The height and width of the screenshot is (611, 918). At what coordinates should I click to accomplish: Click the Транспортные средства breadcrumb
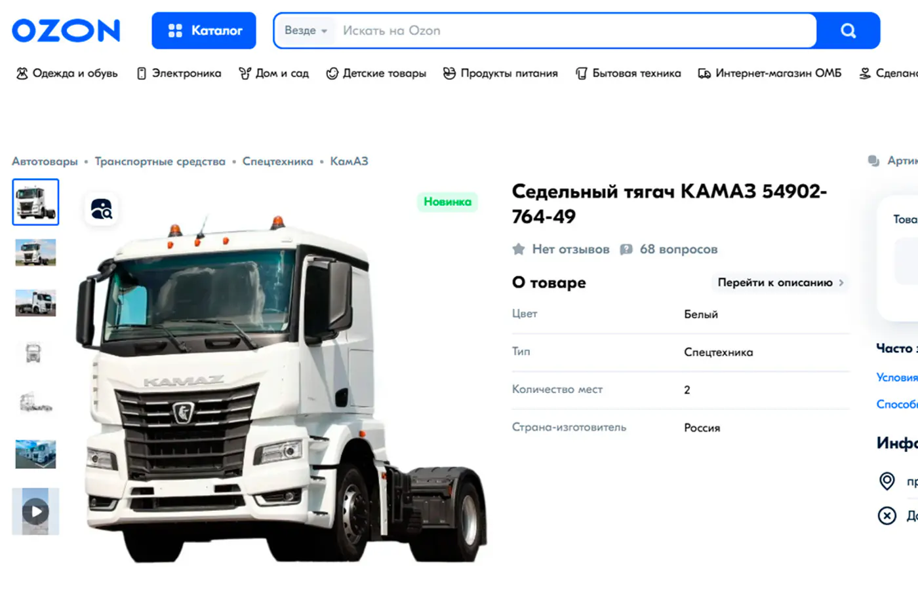click(160, 161)
